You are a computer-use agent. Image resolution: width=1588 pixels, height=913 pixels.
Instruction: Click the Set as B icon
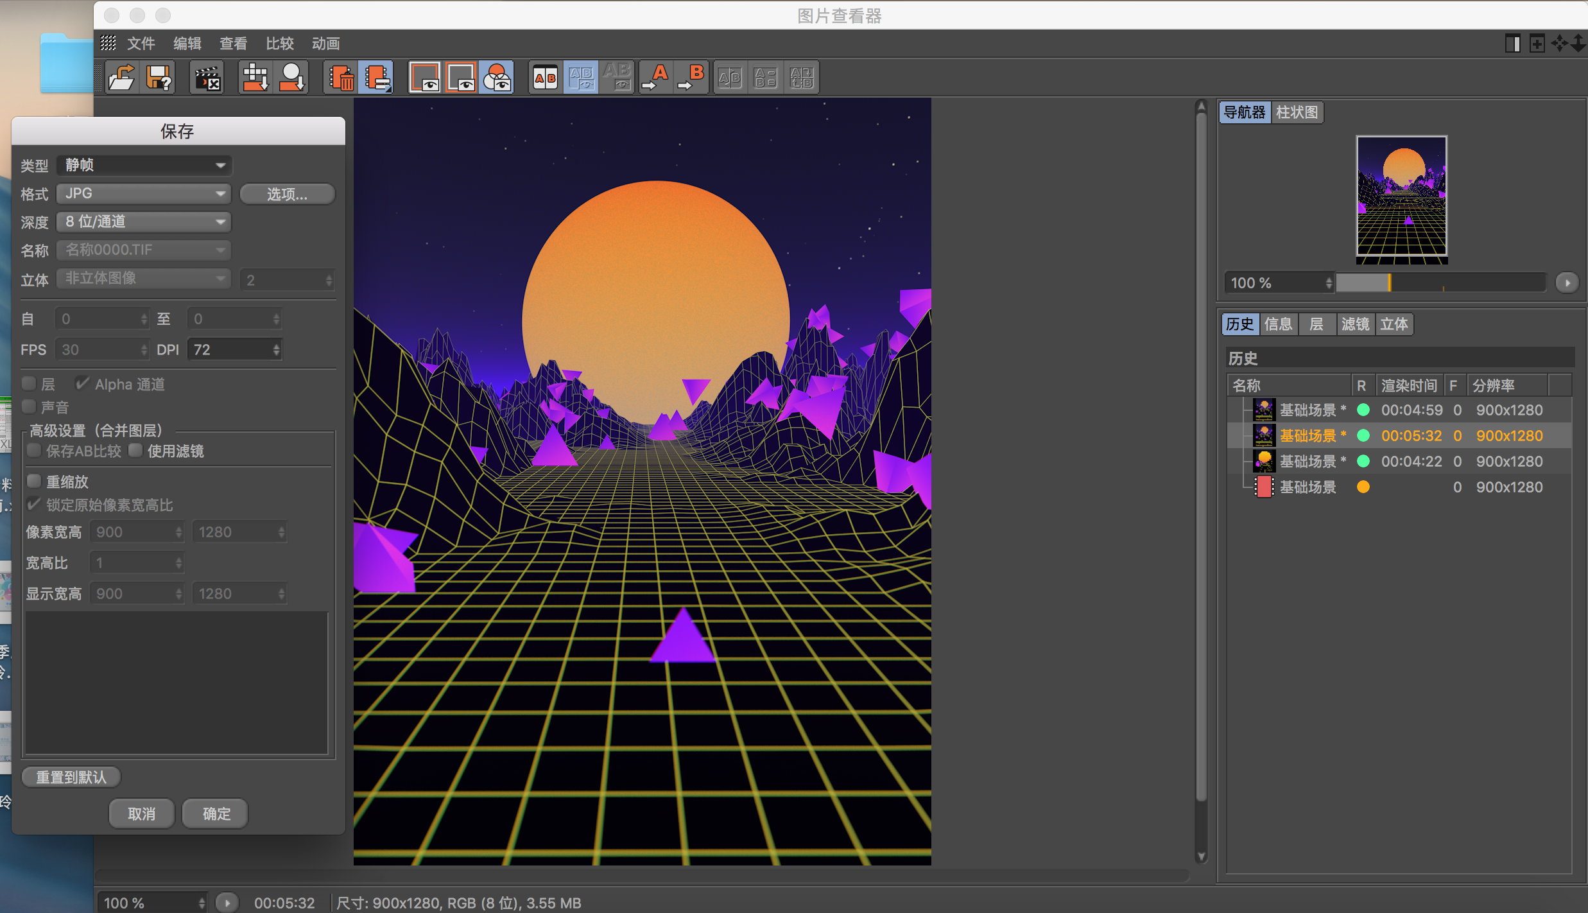[x=692, y=78]
